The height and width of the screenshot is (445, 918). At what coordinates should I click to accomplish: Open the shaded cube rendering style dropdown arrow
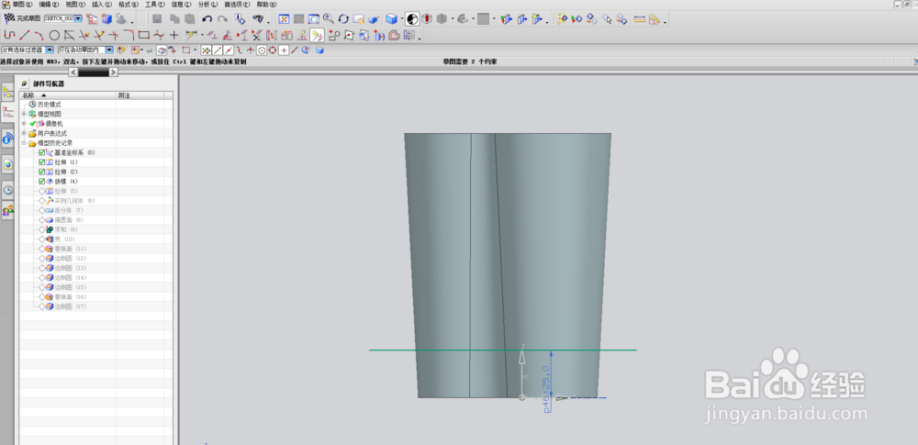tap(402, 18)
